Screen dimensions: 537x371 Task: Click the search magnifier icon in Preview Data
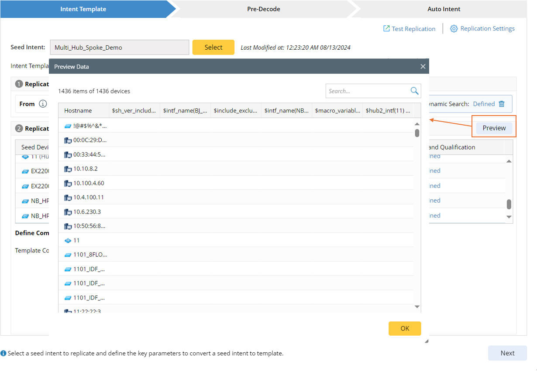(414, 91)
